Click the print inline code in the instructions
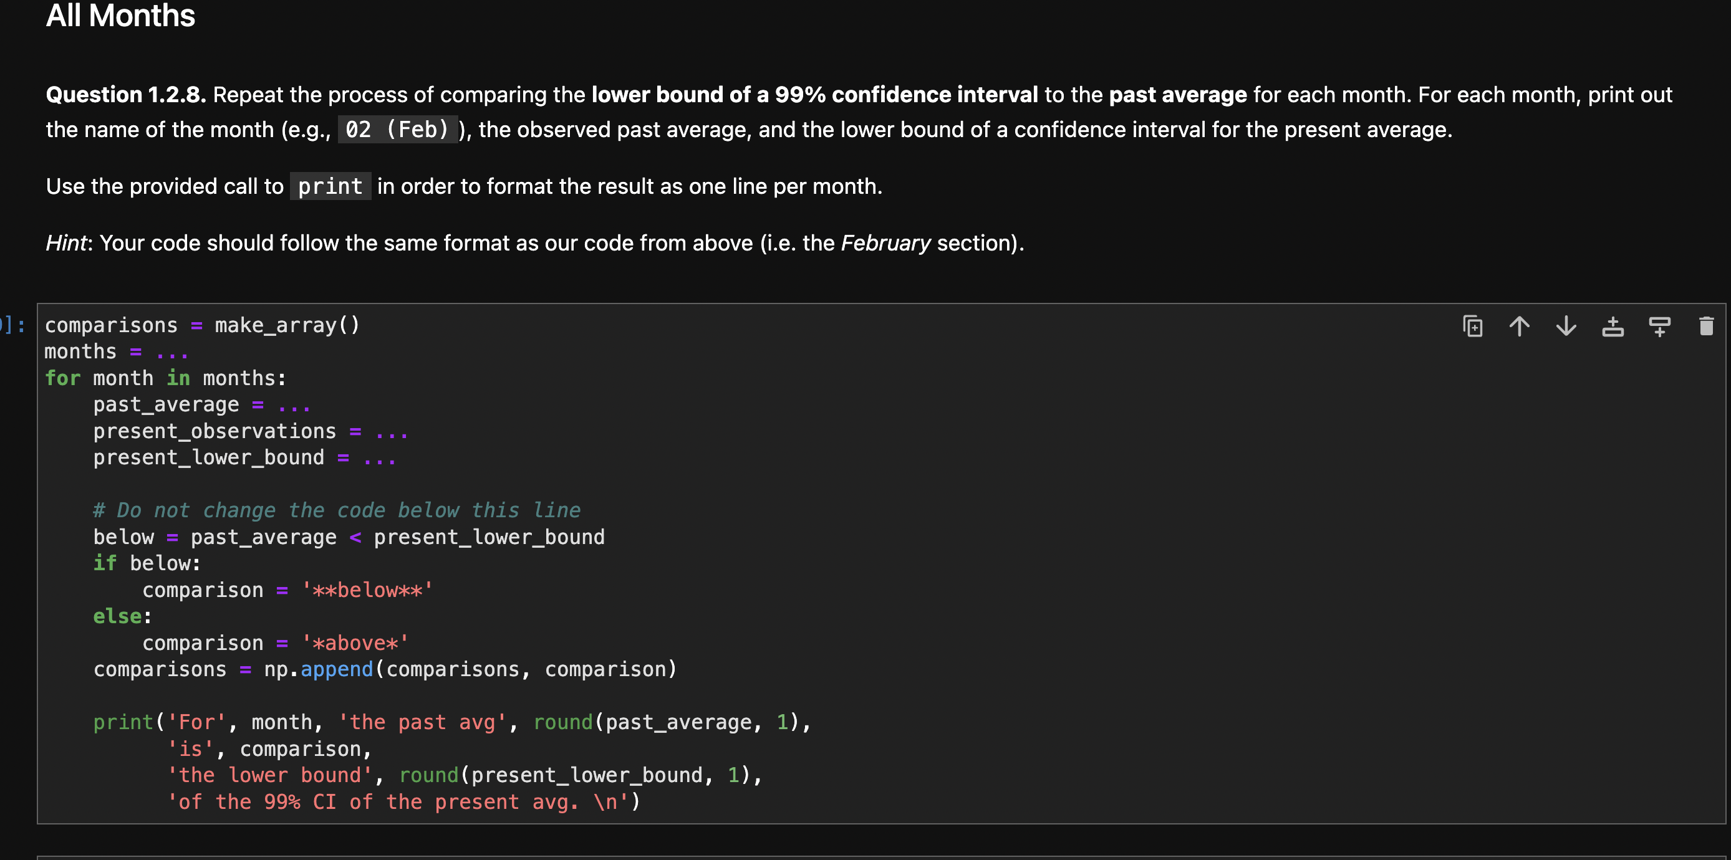Viewport: 1731px width, 860px height. point(329,186)
